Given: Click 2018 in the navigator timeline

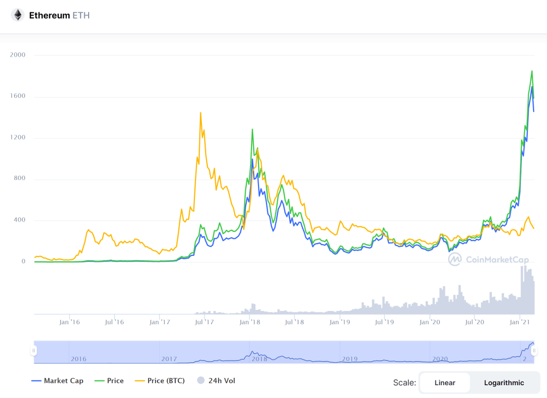Looking at the screenshot, I should pos(259,358).
